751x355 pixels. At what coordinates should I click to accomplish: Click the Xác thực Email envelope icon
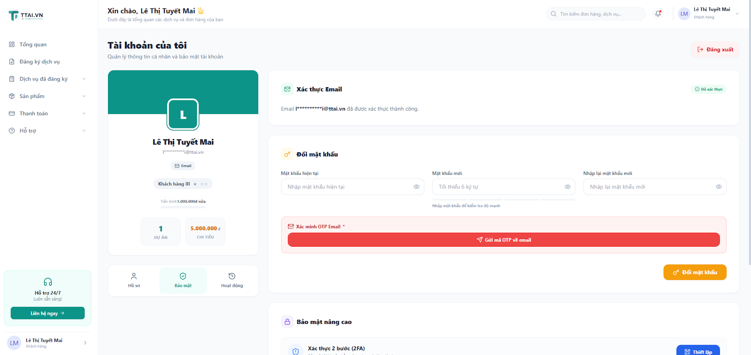click(287, 89)
